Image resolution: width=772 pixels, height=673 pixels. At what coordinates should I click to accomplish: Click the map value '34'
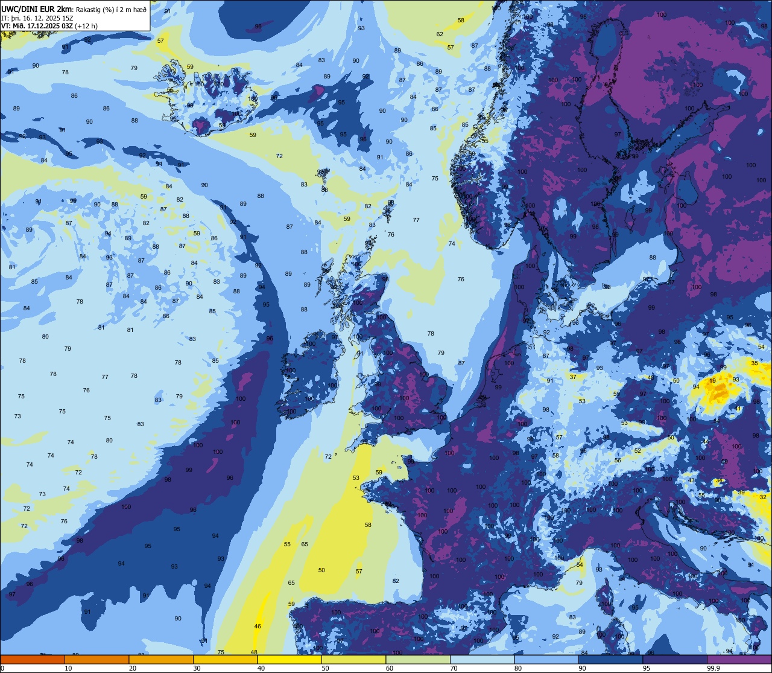[718, 481]
